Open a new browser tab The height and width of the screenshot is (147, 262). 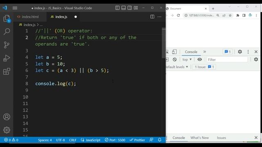click(213, 9)
